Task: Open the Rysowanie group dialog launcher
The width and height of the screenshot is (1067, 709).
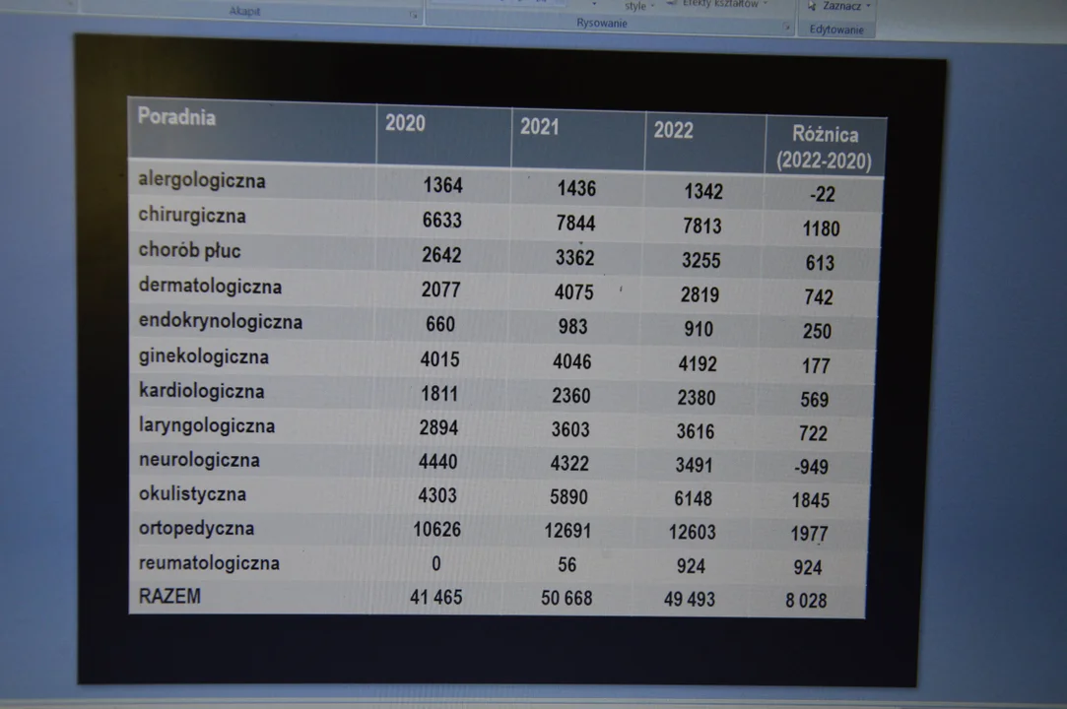Action: tap(786, 28)
